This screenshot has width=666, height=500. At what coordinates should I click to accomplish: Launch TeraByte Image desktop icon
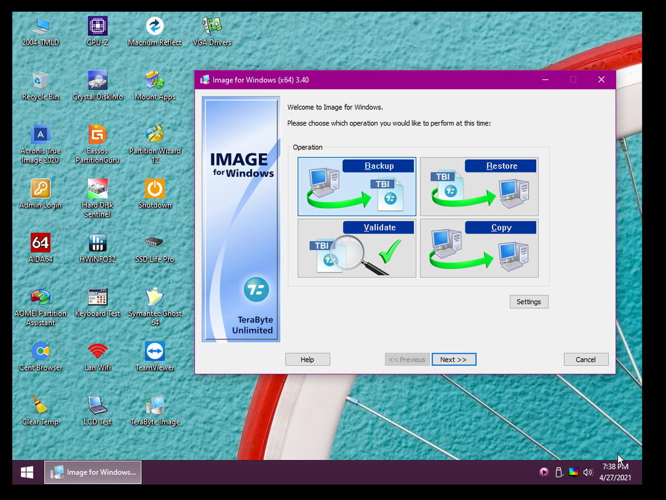coord(155,411)
